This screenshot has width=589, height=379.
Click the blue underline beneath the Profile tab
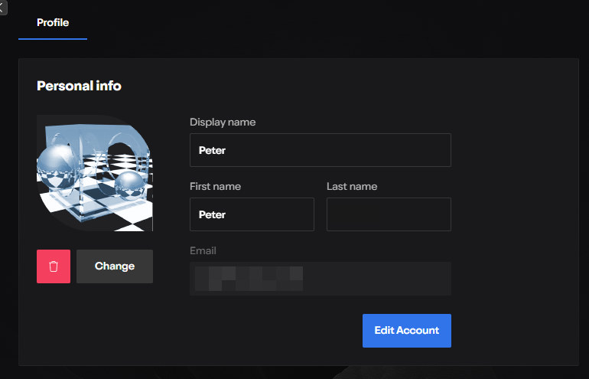(x=53, y=38)
